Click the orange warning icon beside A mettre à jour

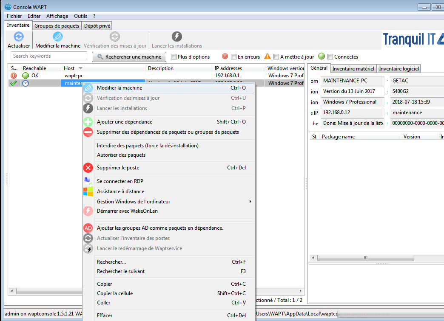coord(268,56)
